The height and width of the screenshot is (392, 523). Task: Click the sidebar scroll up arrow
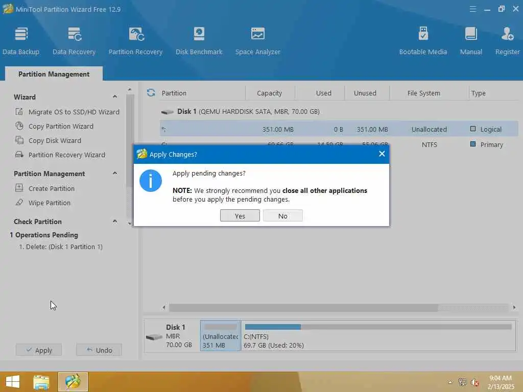[x=130, y=89]
